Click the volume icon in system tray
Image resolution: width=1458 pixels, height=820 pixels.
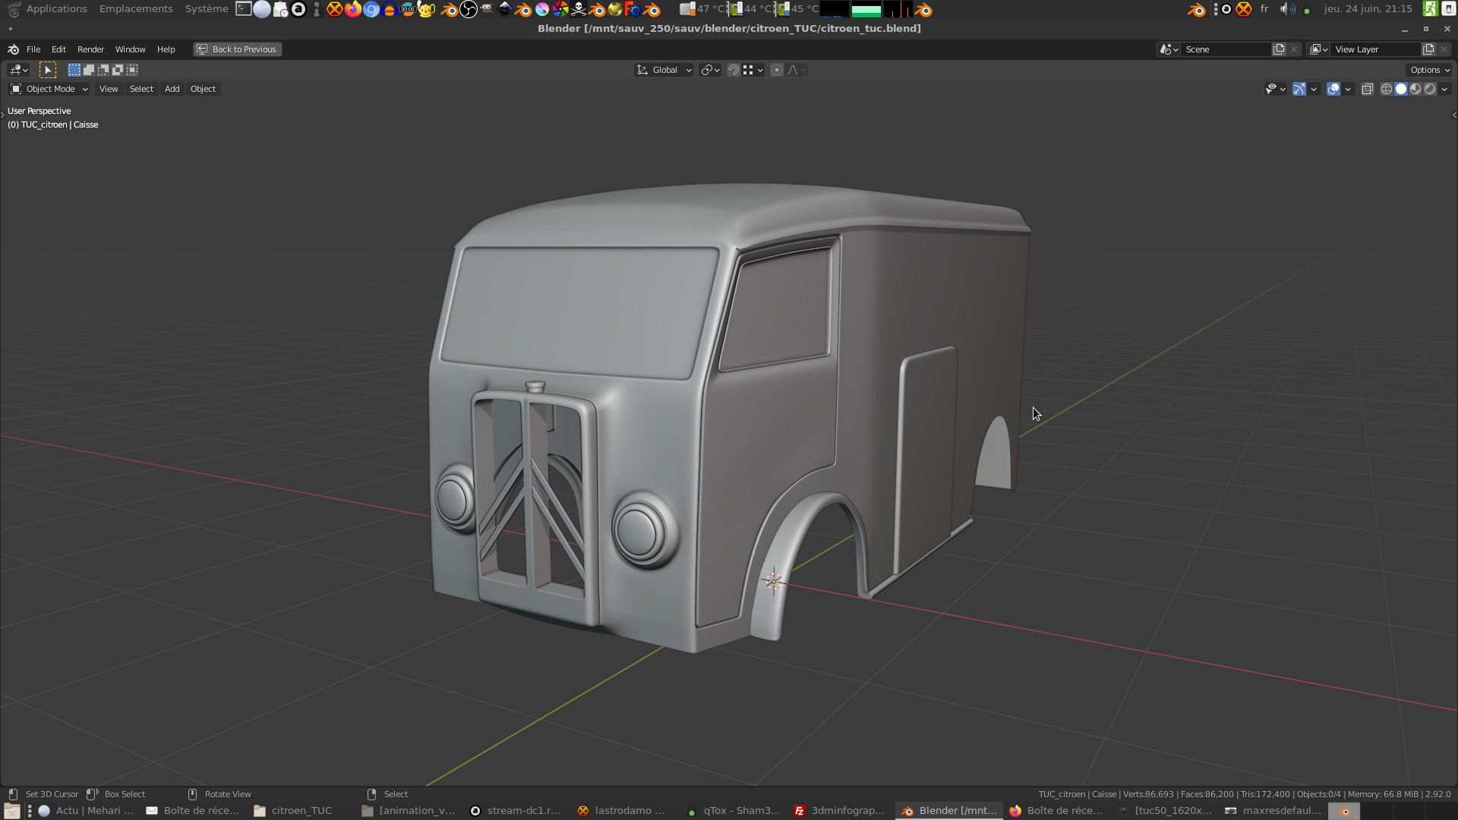click(x=1287, y=9)
